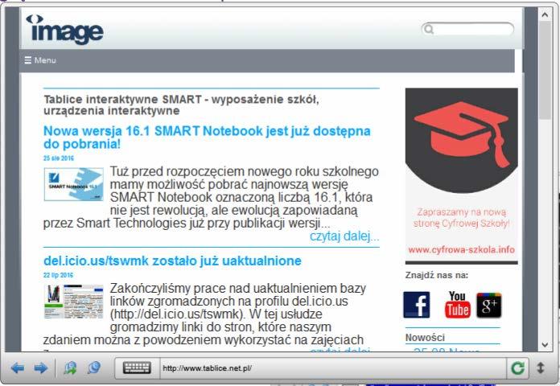Screen dimensions: 560x386
Task: Open 'del.icio.us/tswmk zostało już uaktualnione' headline
Action: (x=172, y=261)
